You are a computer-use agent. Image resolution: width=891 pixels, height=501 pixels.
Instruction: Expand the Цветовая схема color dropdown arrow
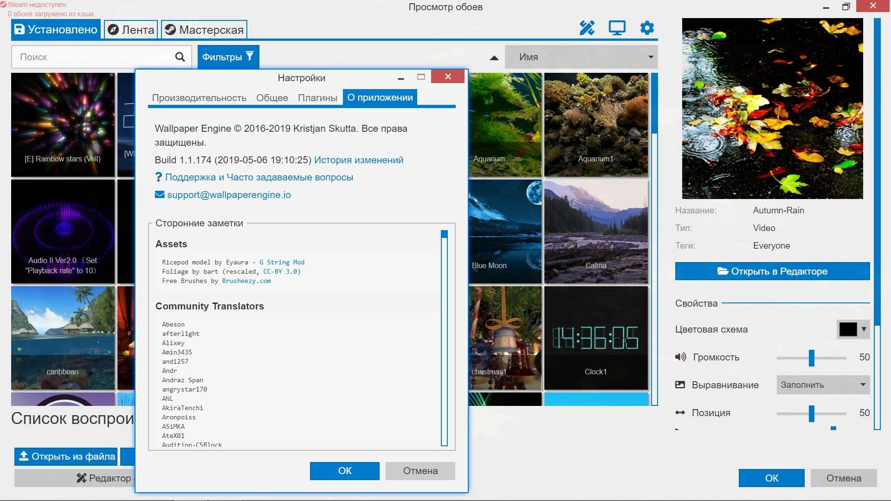tap(864, 329)
